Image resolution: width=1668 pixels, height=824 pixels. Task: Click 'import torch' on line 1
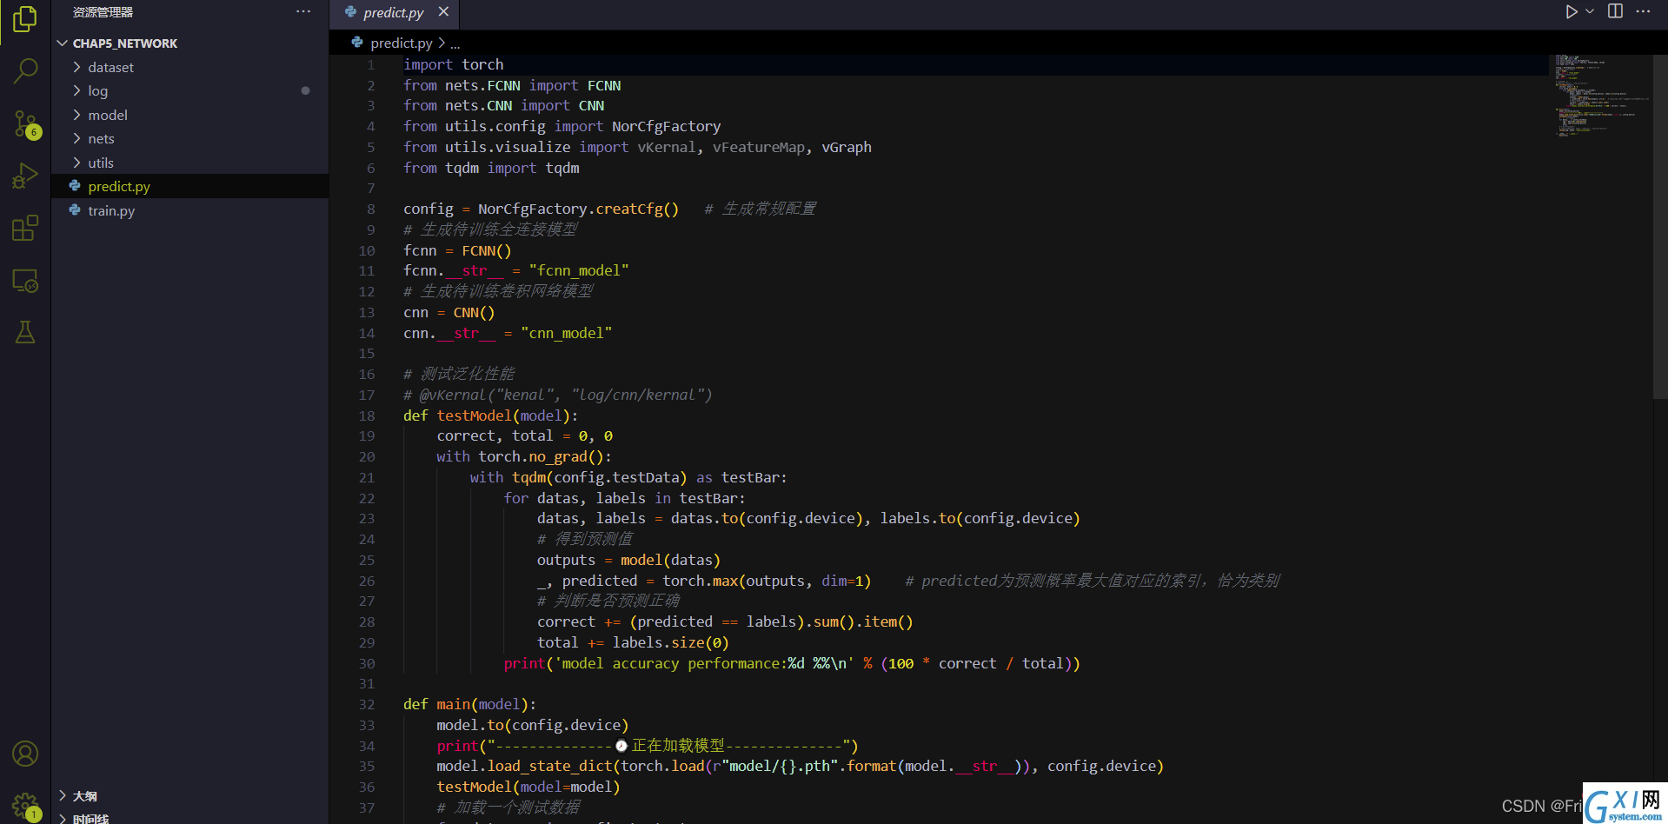[453, 64]
